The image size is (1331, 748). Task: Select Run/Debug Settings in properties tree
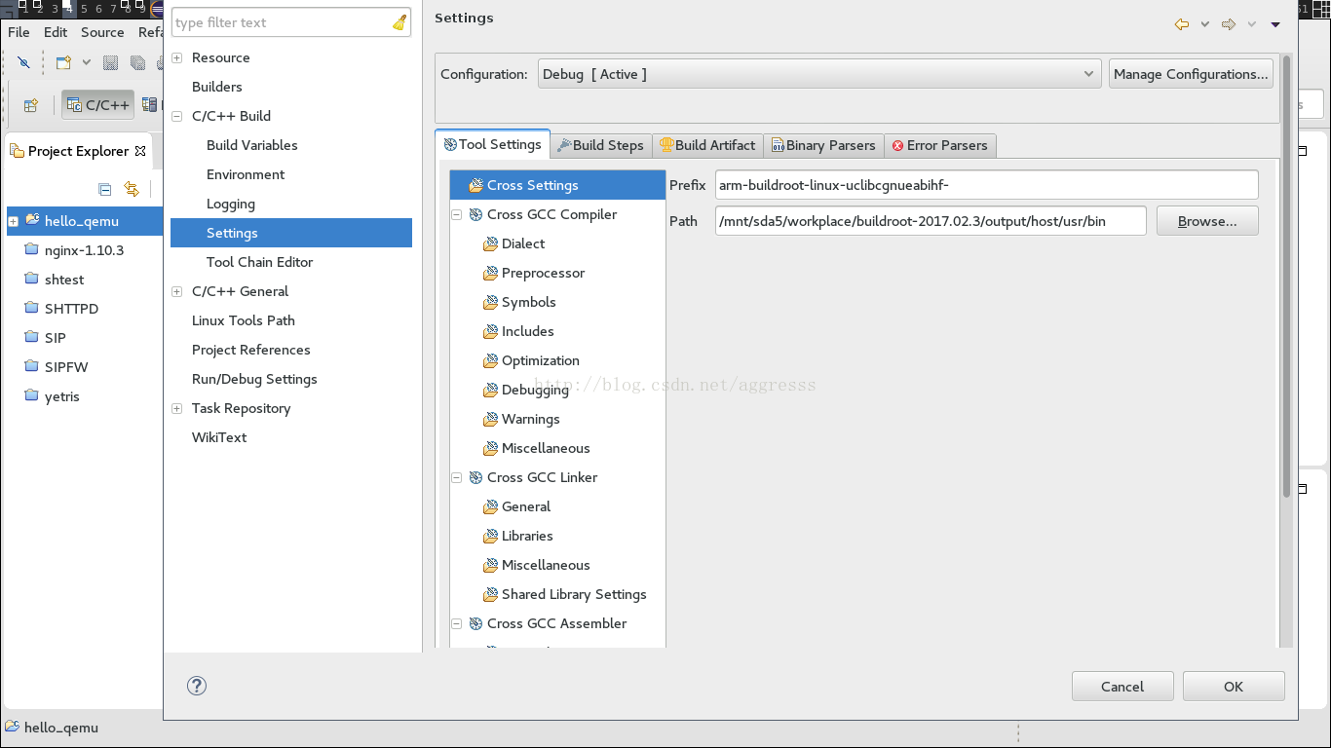click(x=254, y=379)
